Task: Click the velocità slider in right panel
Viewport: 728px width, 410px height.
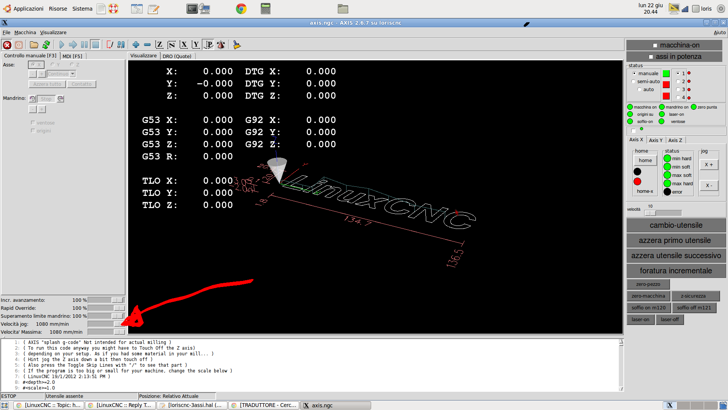Action: tap(663, 213)
